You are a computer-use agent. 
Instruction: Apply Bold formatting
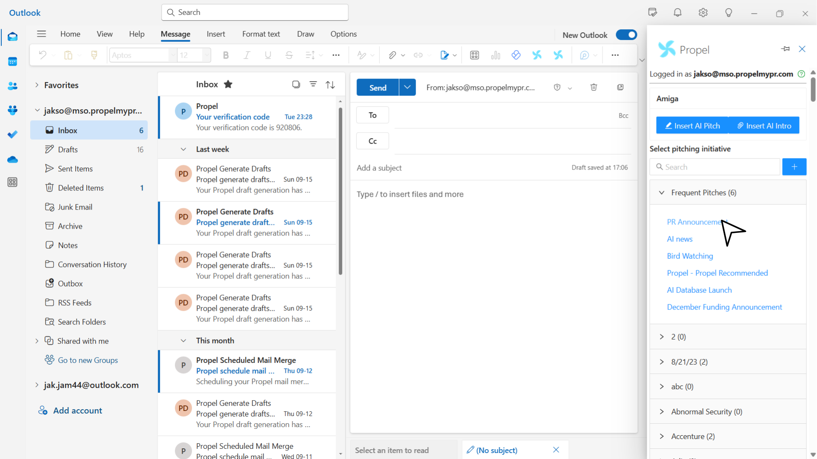(226, 55)
